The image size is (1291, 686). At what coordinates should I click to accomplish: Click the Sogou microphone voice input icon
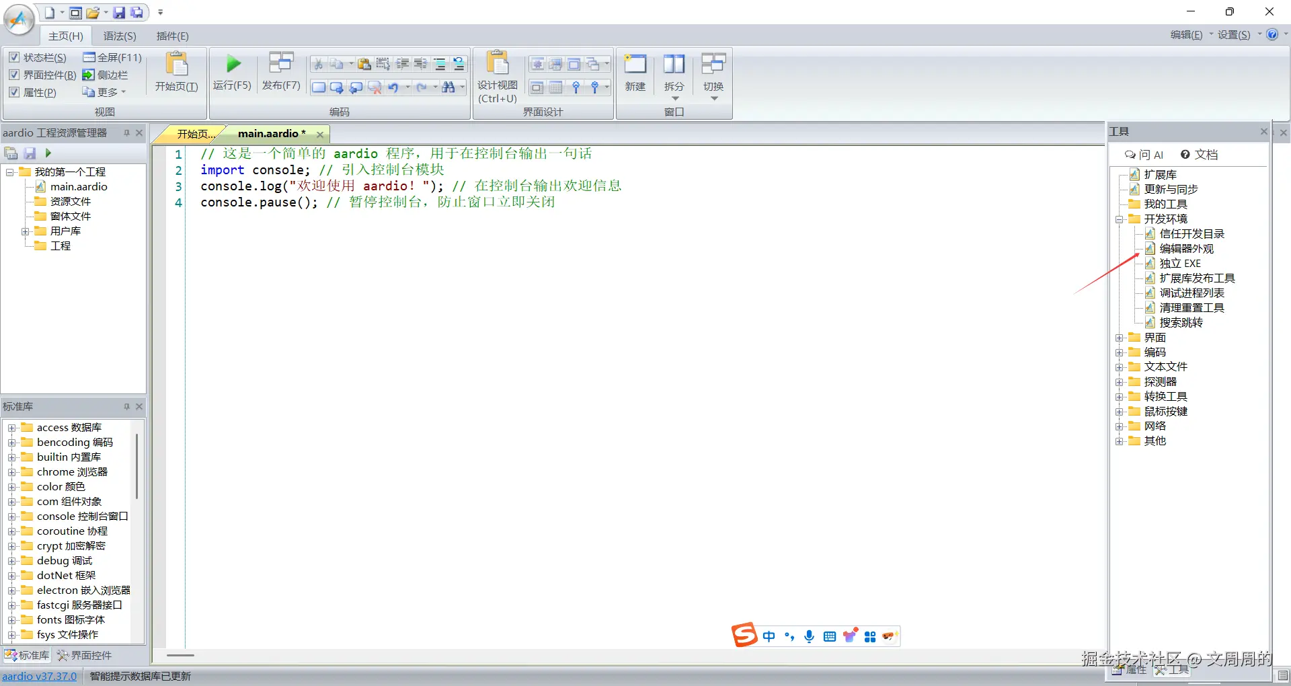coord(810,636)
